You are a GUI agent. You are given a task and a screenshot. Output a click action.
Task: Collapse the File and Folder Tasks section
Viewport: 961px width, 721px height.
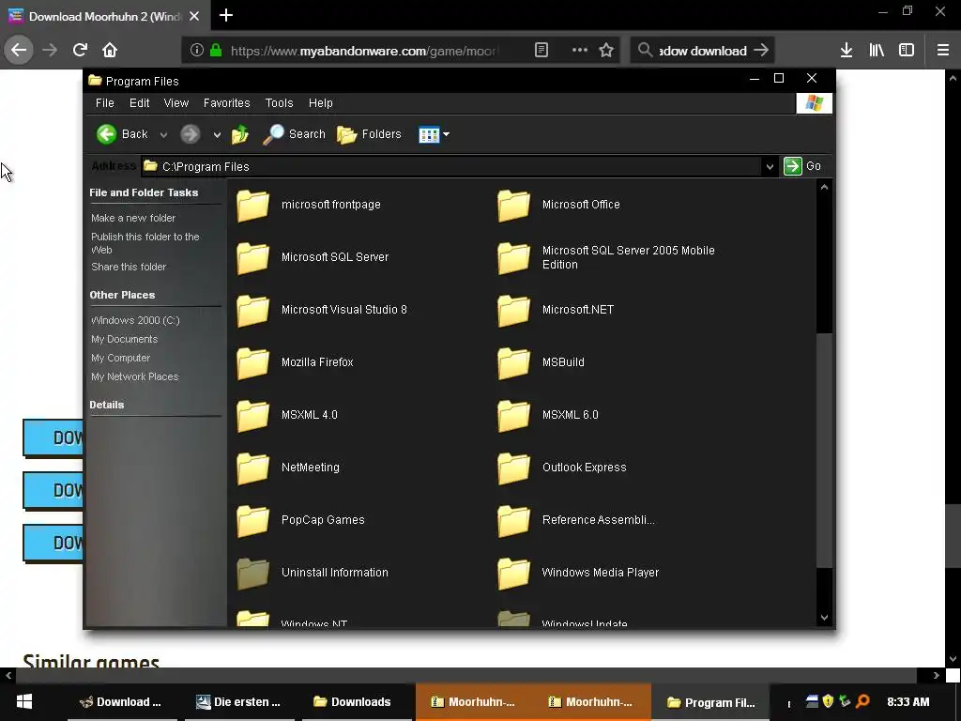click(144, 192)
